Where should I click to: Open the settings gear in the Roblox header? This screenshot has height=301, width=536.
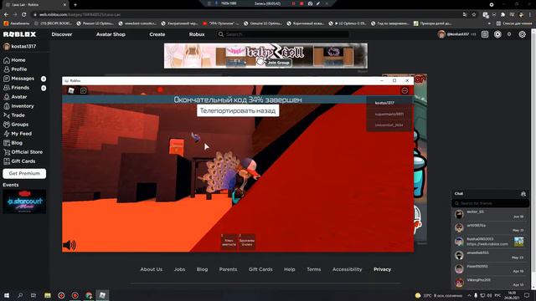point(522,34)
